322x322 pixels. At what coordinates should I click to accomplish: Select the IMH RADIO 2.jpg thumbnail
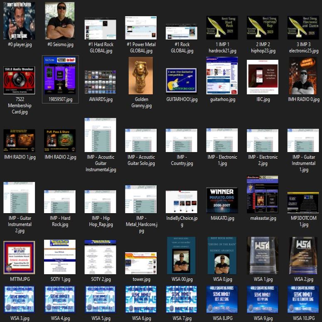tap(60, 140)
